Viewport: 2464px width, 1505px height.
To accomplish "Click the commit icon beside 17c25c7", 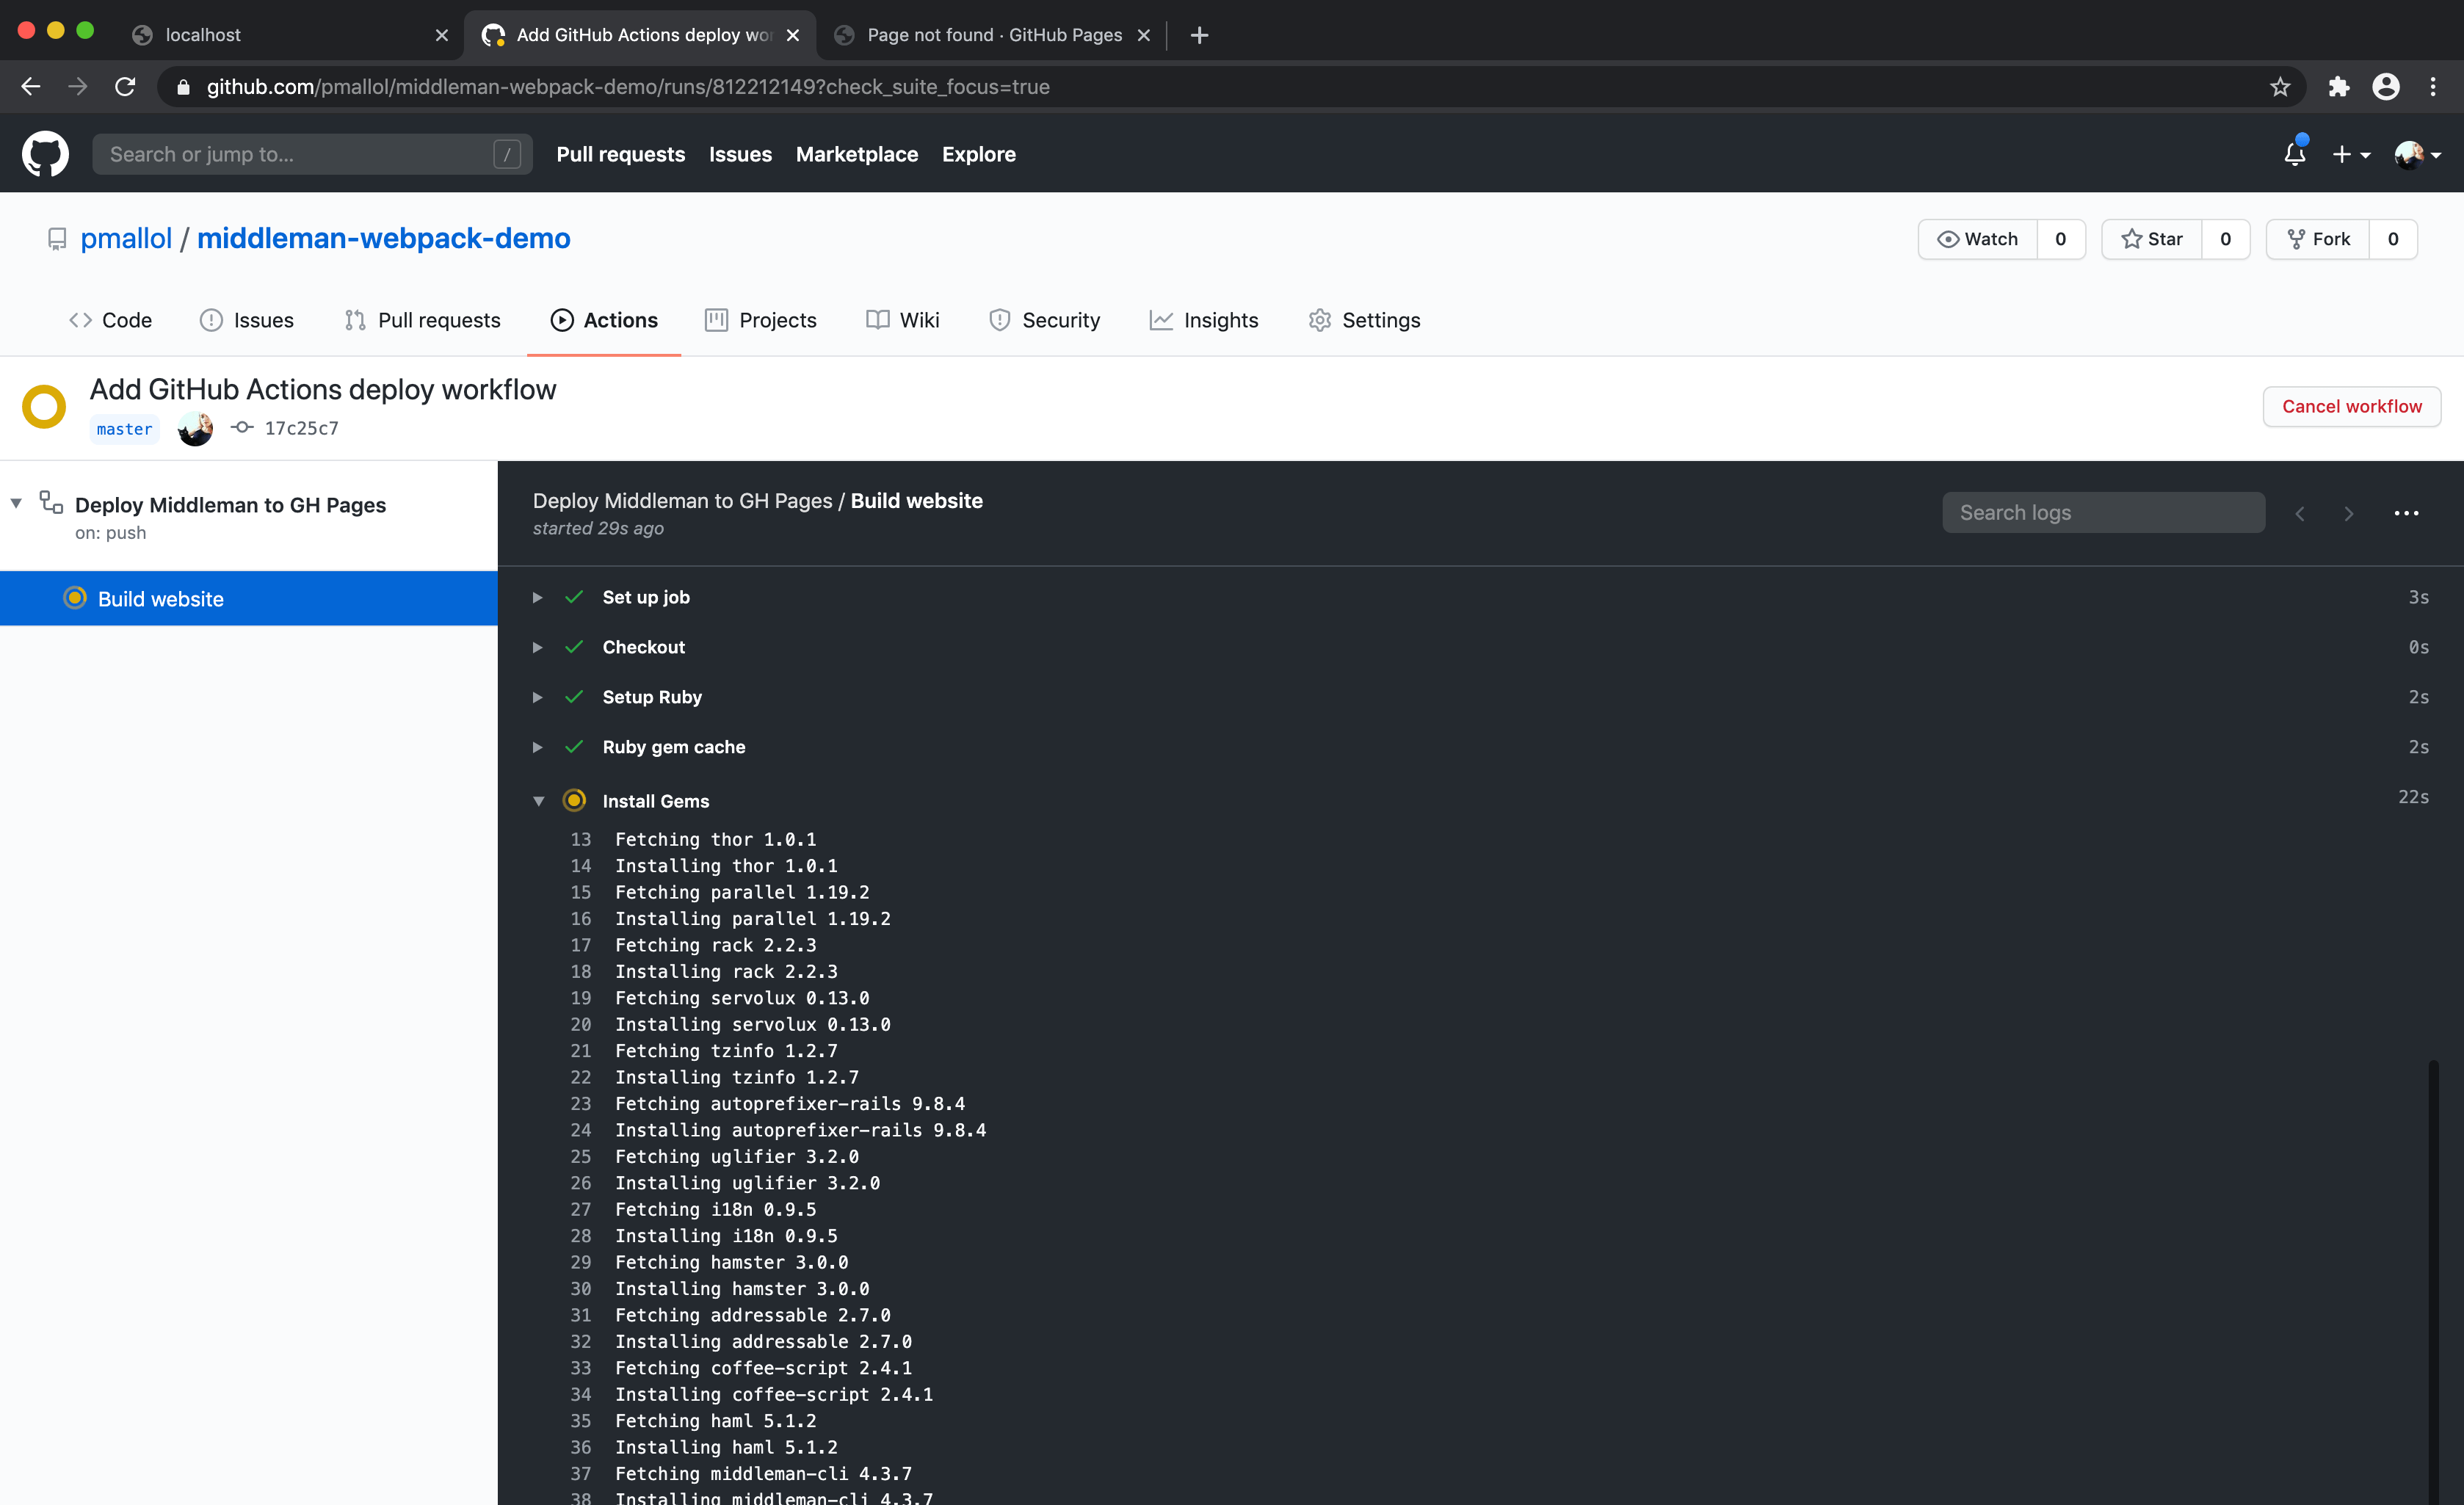I will click(x=241, y=428).
